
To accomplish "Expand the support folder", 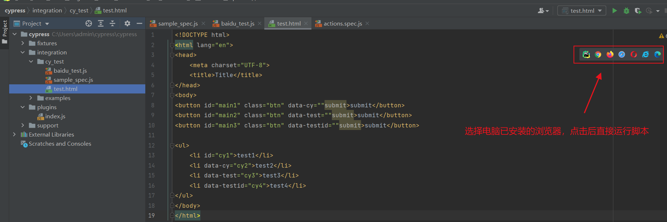I will (x=23, y=125).
